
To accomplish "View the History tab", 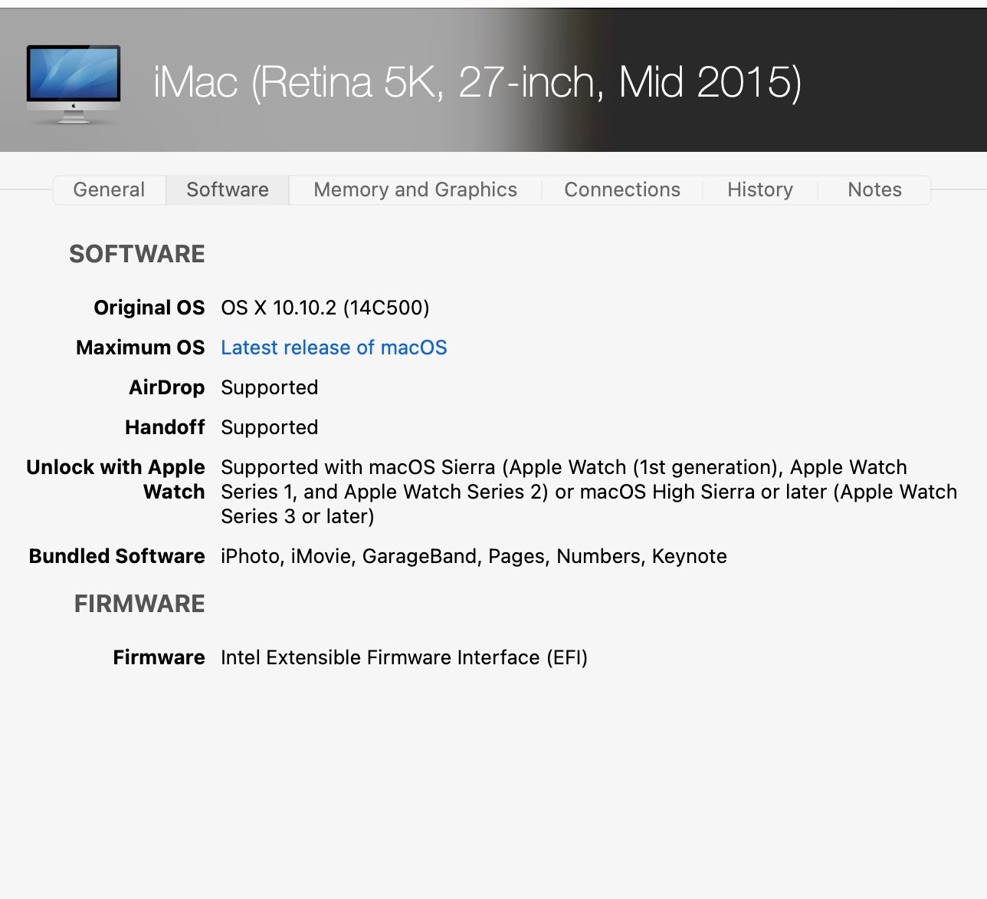I will [x=760, y=189].
